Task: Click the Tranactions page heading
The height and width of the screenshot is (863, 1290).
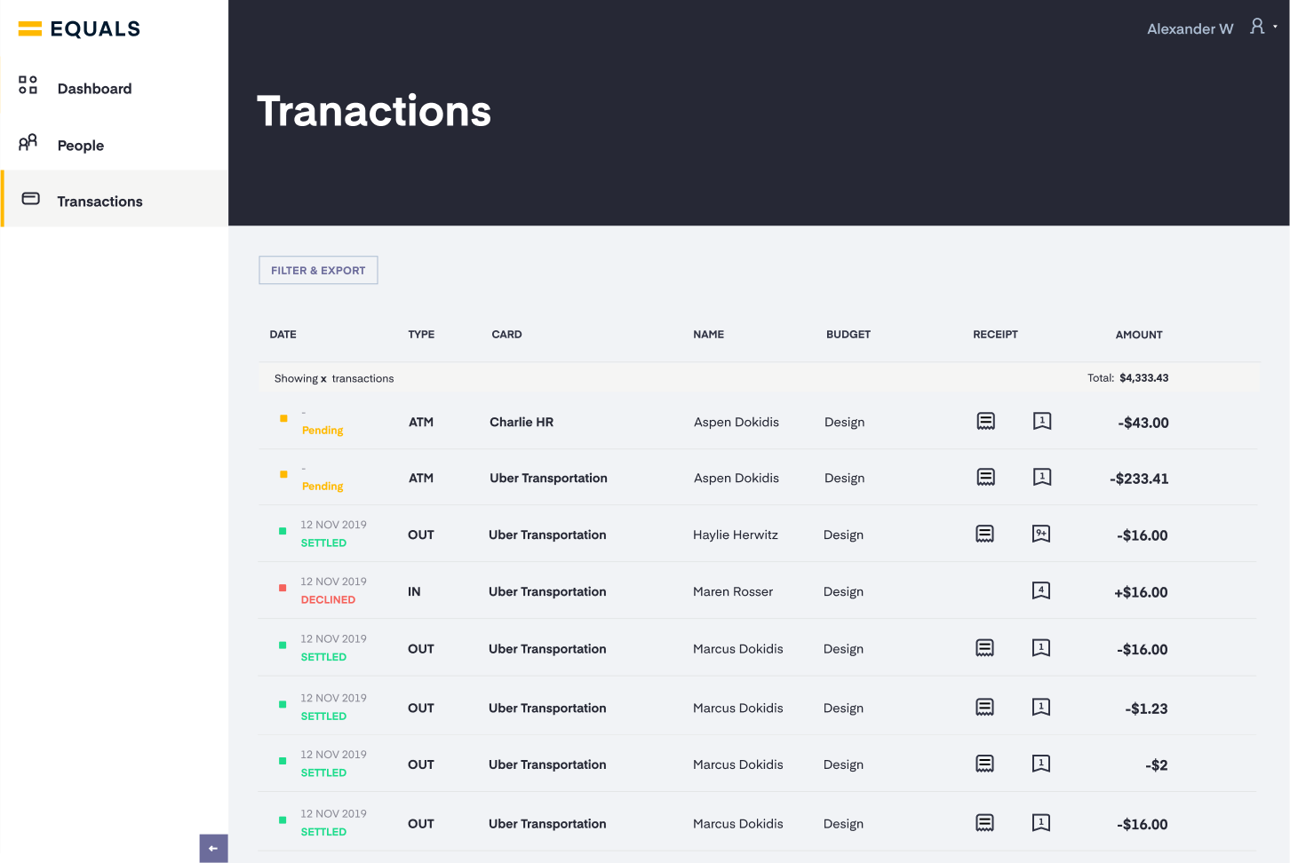Action: pos(374,111)
